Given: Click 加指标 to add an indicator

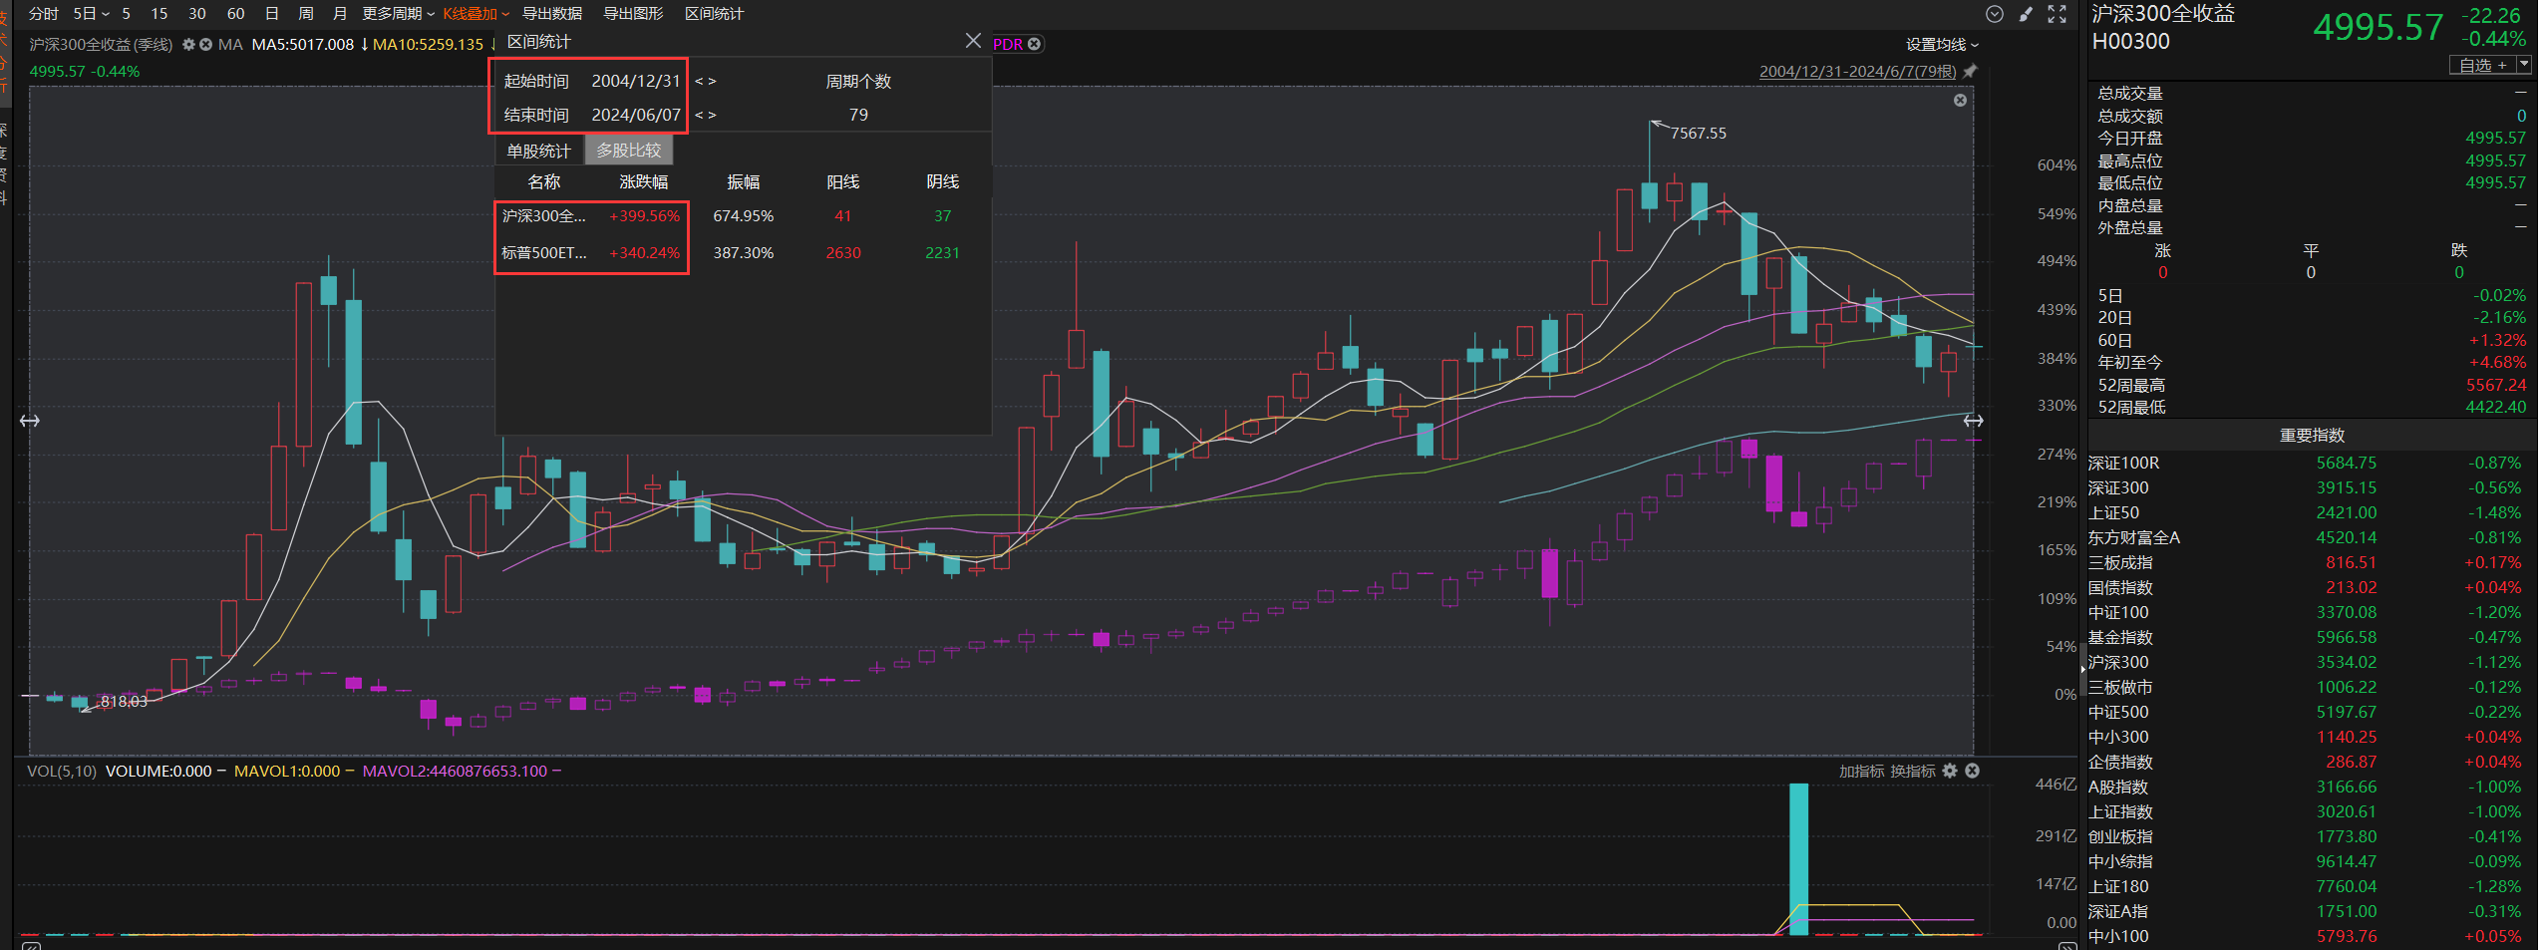Looking at the screenshot, I should coord(1861,771).
